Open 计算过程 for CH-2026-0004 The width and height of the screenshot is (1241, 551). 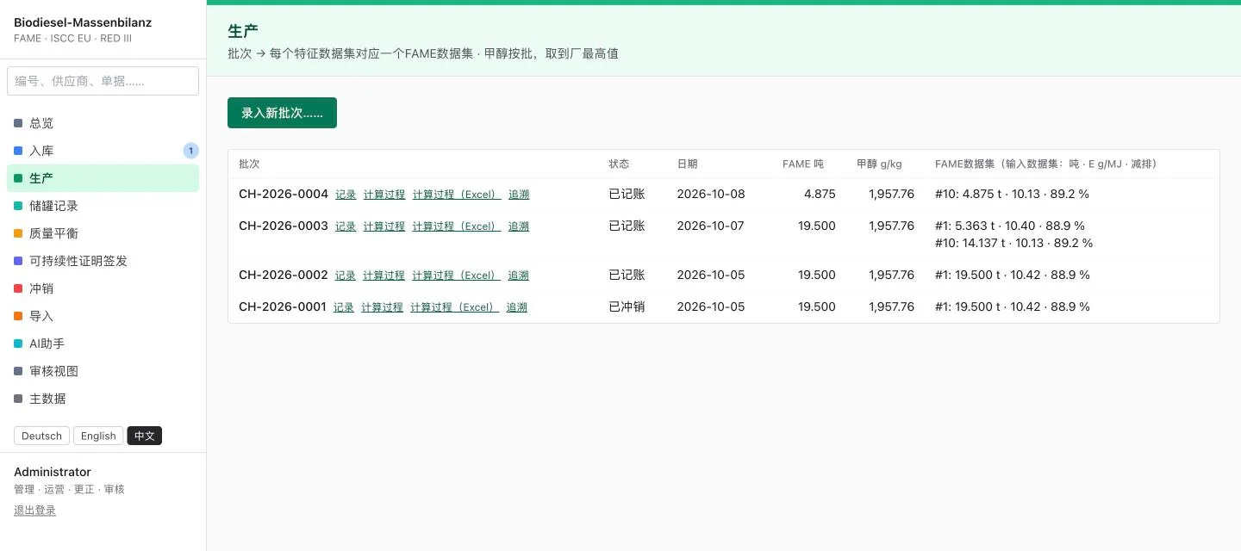(384, 195)
